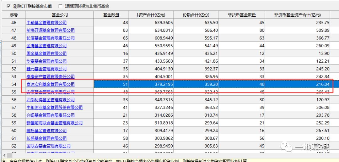Viewport: 339px width, 162px height.
Task: Click asset total cell 327.3246
Action: pyautogui.click(x=151, y=107)
